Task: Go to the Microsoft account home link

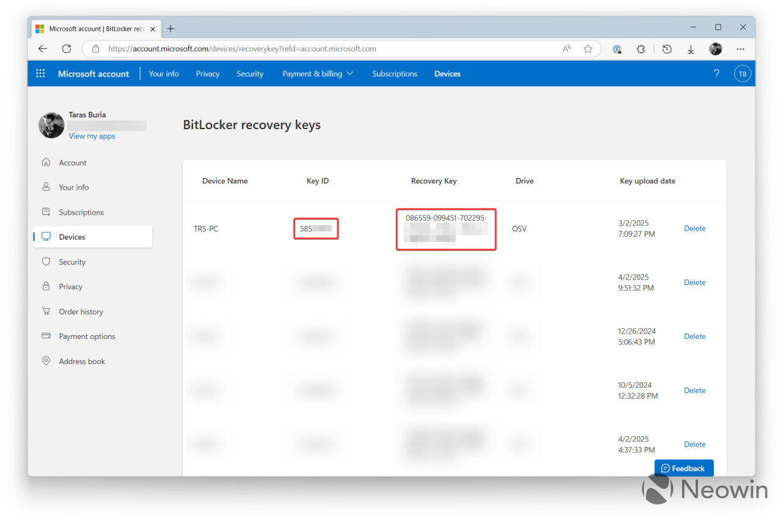Action: [x=94, y=73]
